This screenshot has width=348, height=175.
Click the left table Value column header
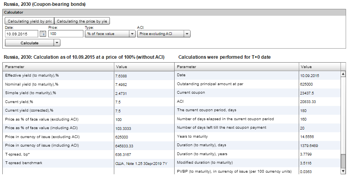144,66
